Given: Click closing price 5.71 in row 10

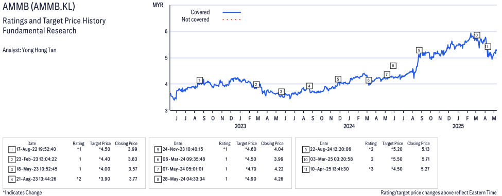Looking at the screenshot, I should tap(425, 159).
